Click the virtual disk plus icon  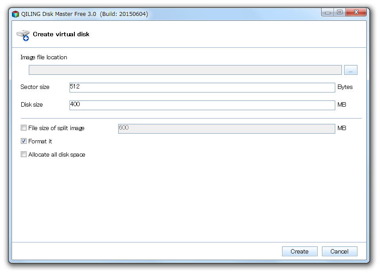[23, 35]
